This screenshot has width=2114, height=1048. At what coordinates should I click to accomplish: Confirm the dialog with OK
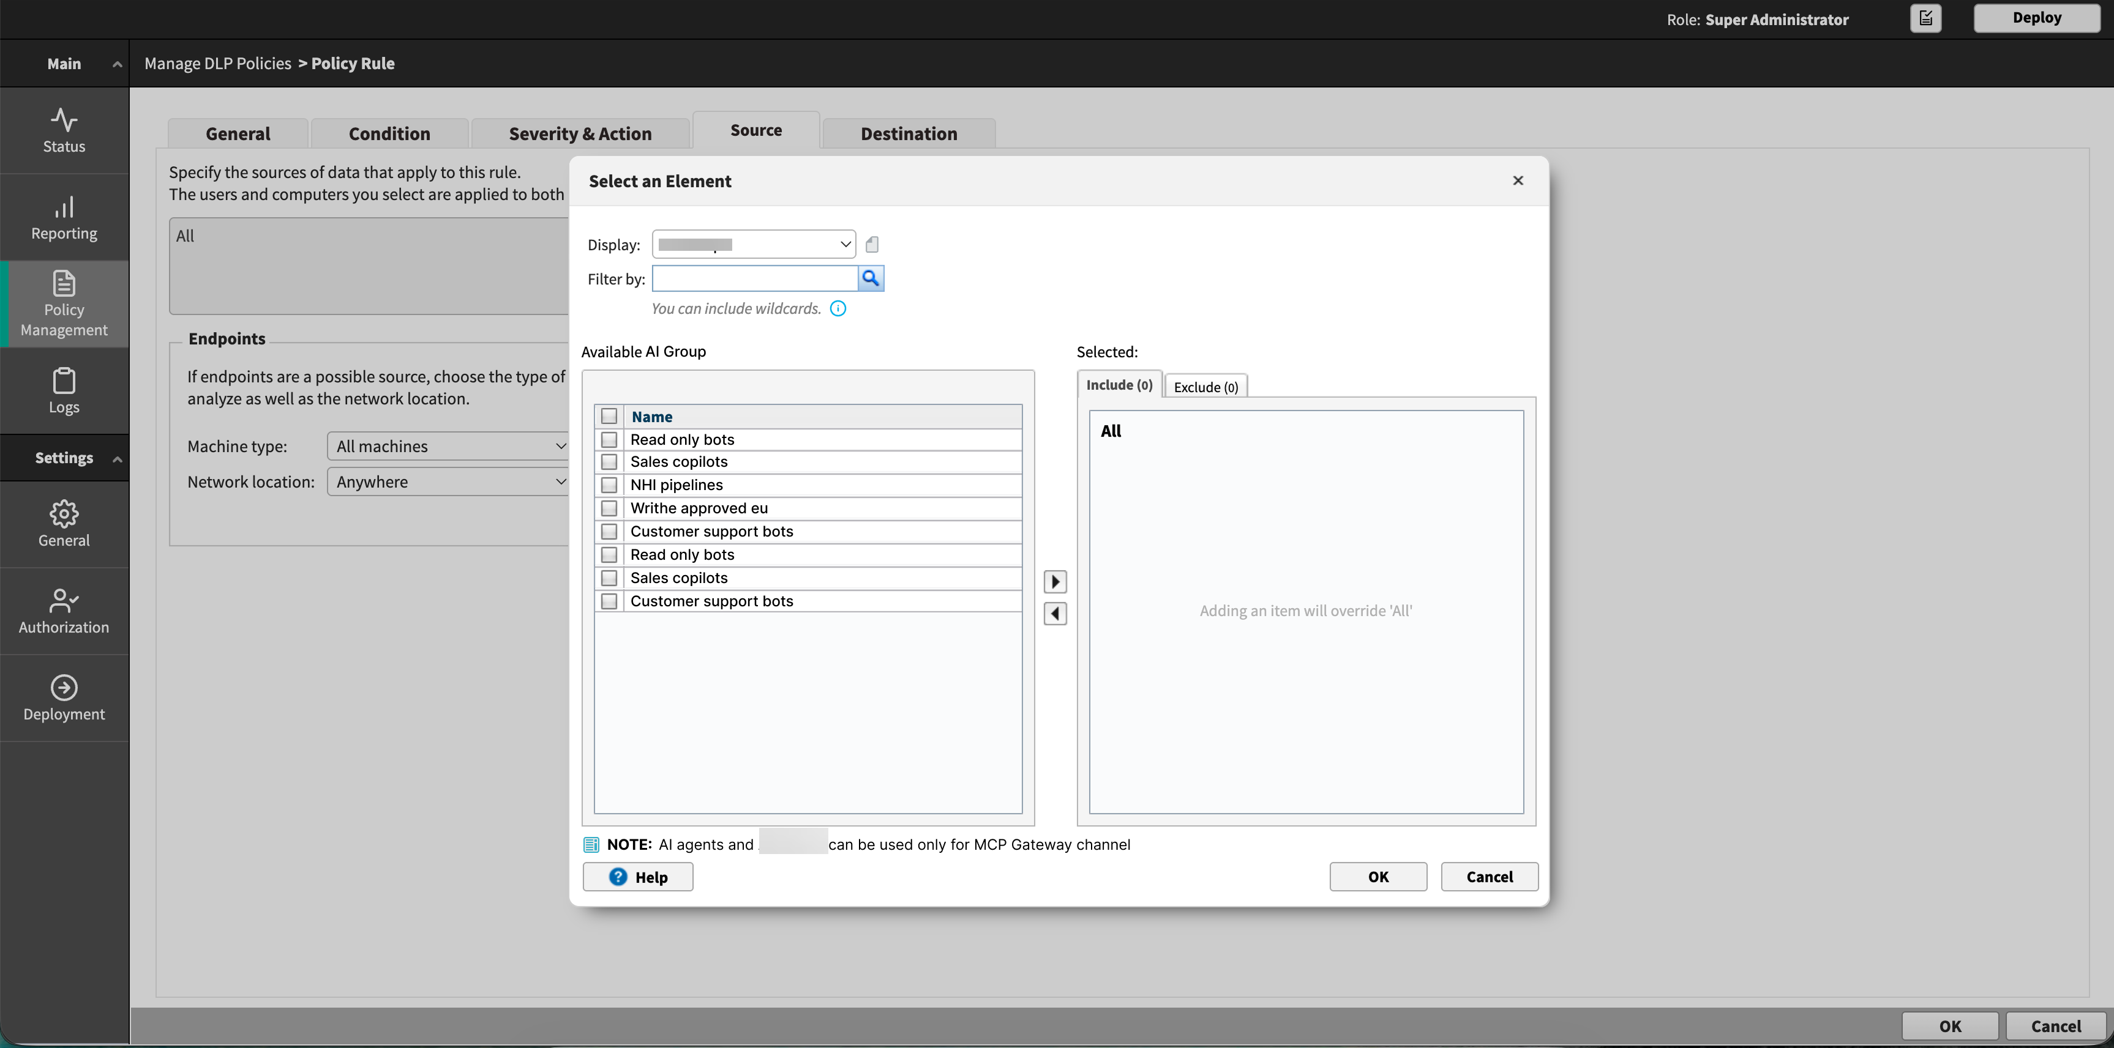point(1378,877)
